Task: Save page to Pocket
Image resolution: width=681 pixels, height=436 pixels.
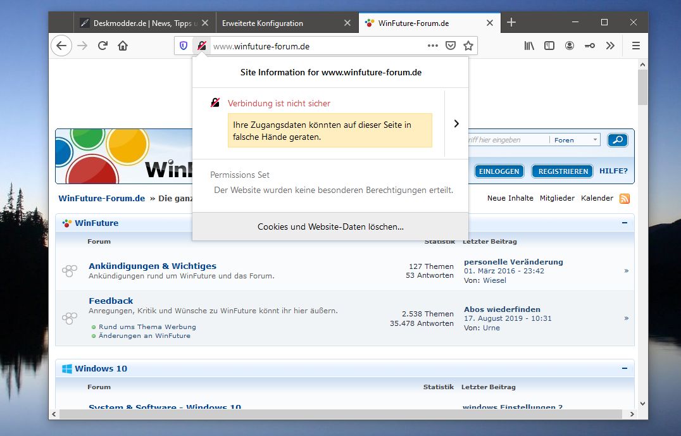Action: (451, 46)
